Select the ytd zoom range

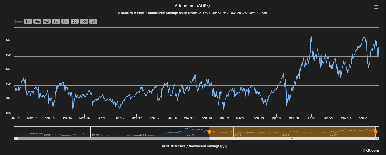(x=46, y=22)
